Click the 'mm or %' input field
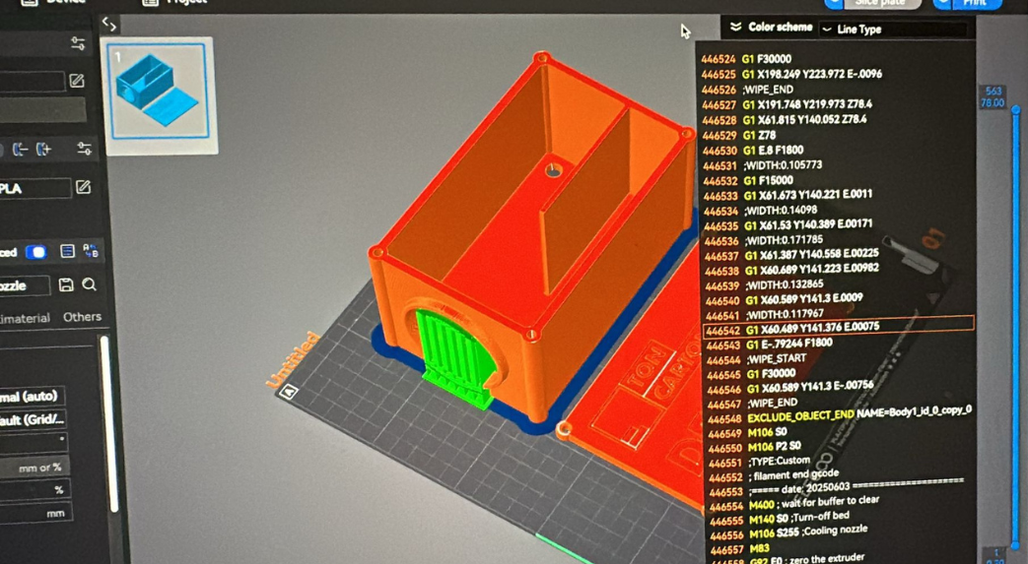 pos(34,468)
